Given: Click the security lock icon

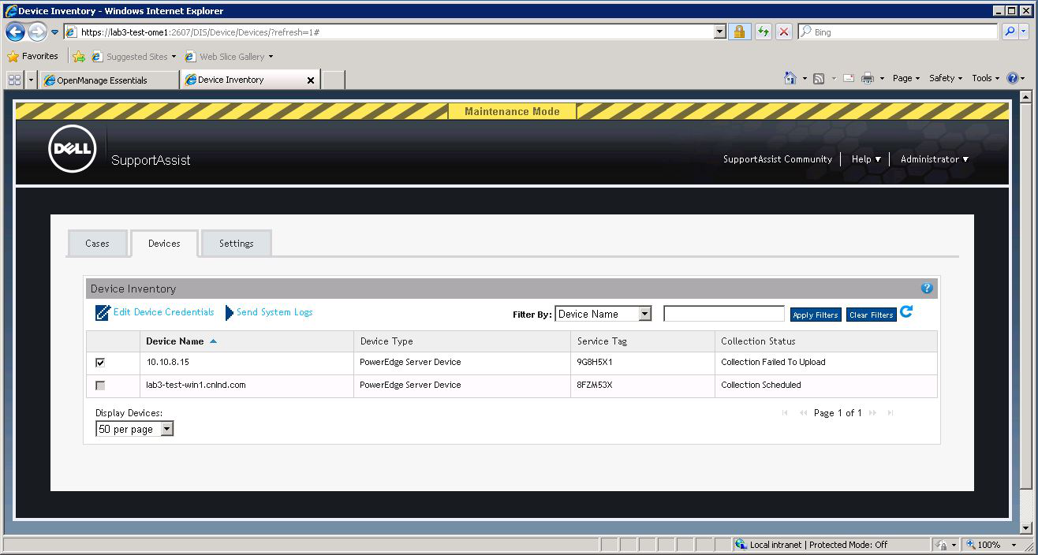Looking at the screenshot, I should (739, 32).
